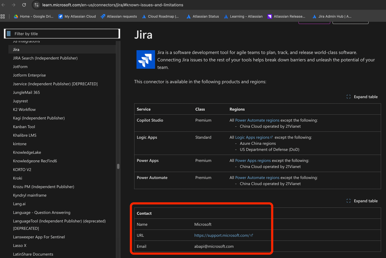Click the filter icon in the title filter
Viewport: 386px width, 258px height.
(x=9, y=34)
